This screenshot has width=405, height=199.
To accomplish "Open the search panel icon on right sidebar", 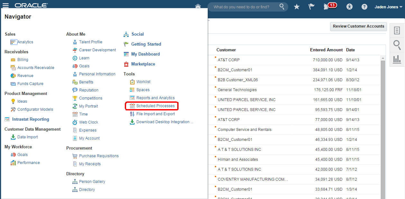I will pyautogui.click(x=397, y=45).
